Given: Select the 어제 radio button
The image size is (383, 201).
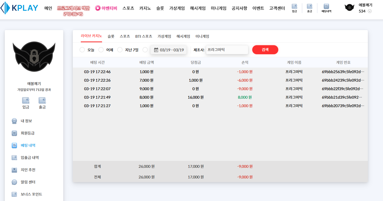Looking at the screenshot, I should [x=101, y=50].
